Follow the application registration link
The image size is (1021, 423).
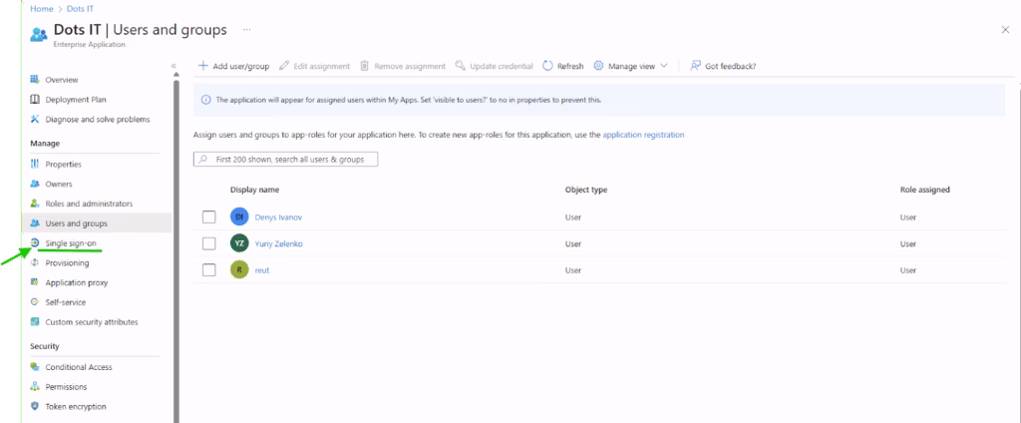coord(643,134)
